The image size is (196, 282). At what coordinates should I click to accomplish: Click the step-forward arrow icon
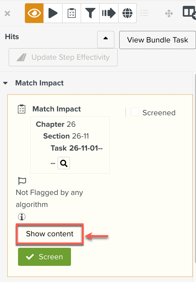[109, 13]
